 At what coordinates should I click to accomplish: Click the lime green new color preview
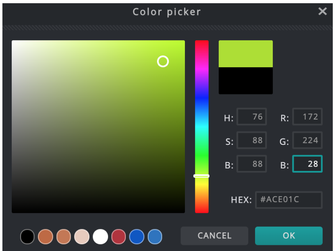tap(246, 54)
